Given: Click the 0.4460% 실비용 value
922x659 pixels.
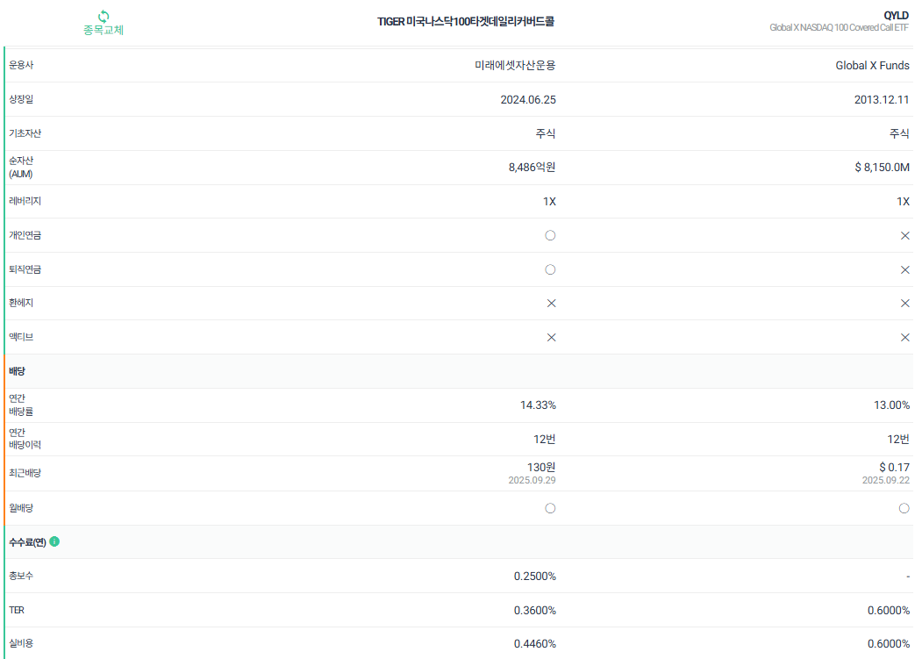Looking at the screenshot, I should [x=535, y=644].
